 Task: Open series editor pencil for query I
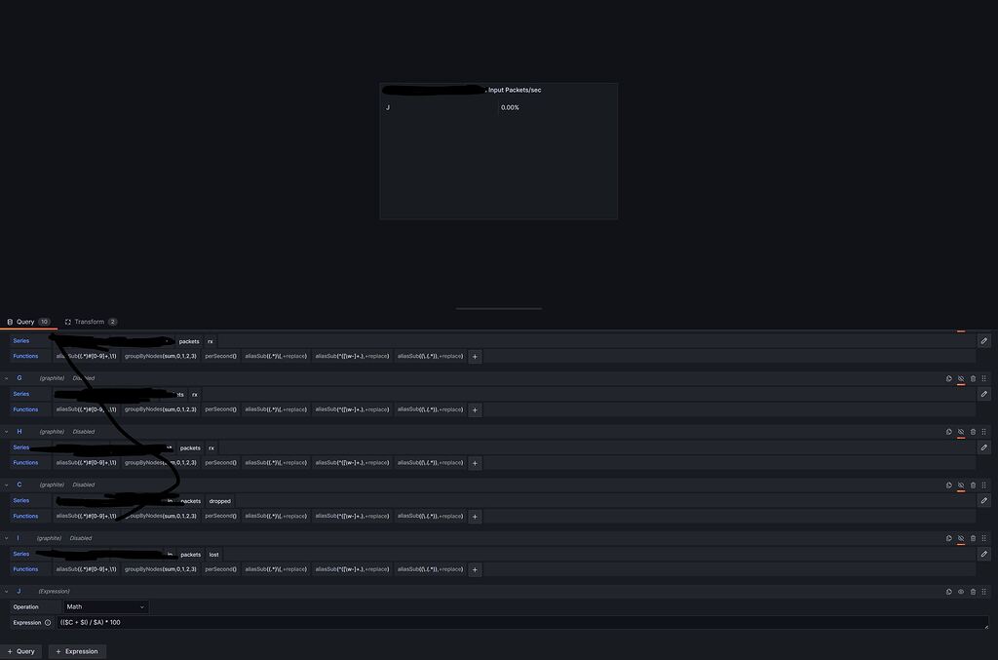983,554
